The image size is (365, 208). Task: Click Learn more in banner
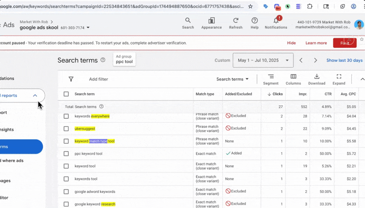[x=316, y=43]
